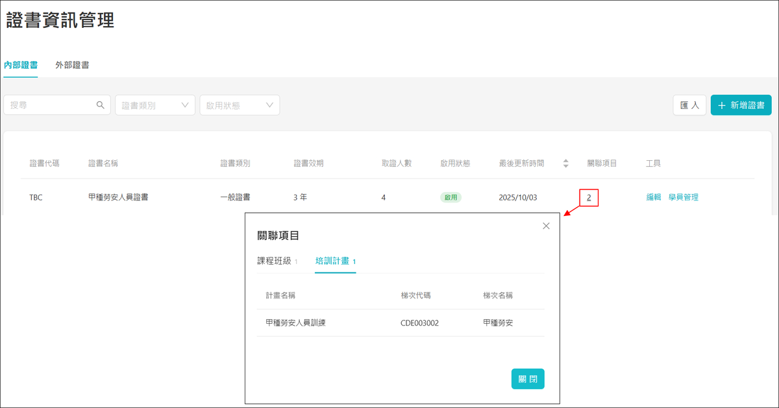Image resolution: width=779 pixels, height=408 pixels.
Task: Close the 關聯項目 dialog with X icon
Action: click(x=546, y=226)
